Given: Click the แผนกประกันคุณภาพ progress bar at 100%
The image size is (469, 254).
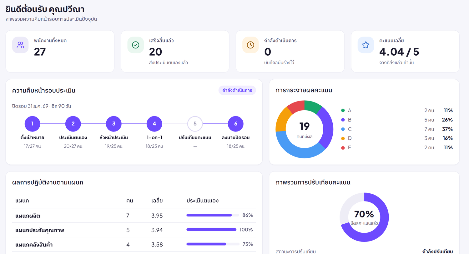Looking at the screenshot, I should point(211,230).
